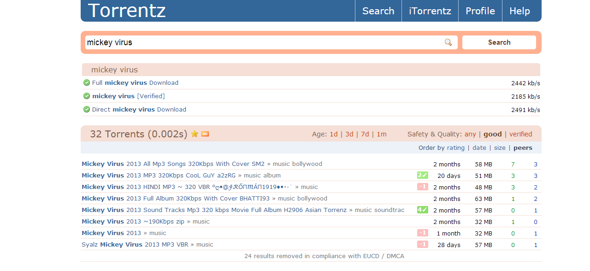Click the 2442 kb/s speed value

525,83
